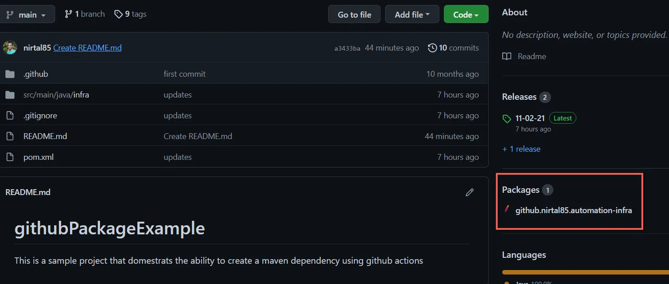Click '10 months ago' timestamp for .github
Viewport: 669px width, 284px height.
[452, 74]
